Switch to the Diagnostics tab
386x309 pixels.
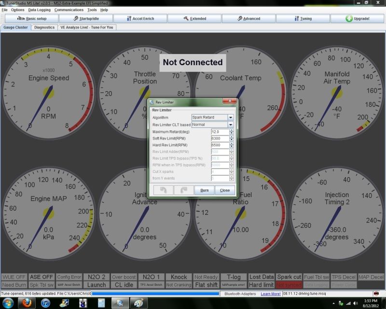[44, 28]
